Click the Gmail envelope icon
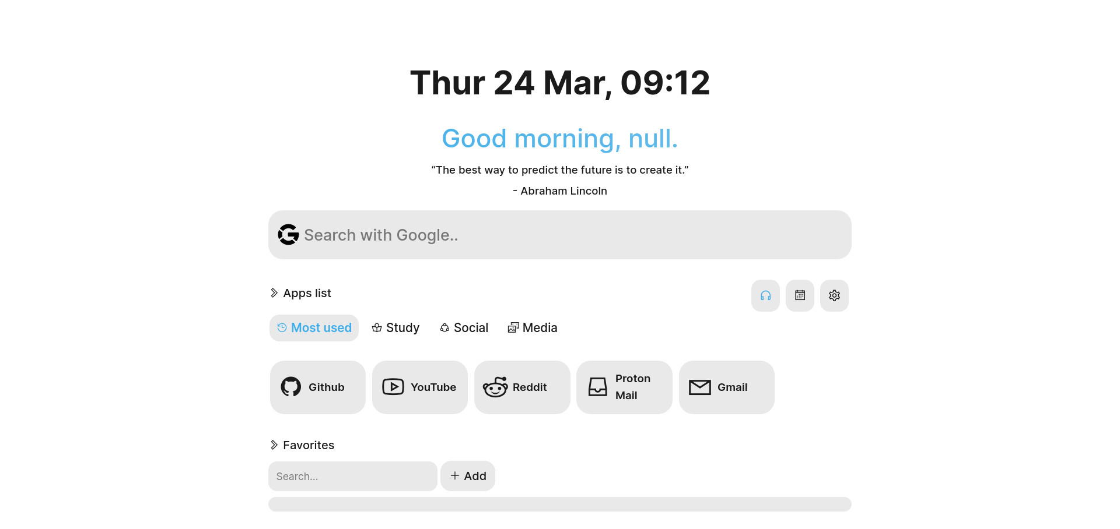Image resolution: width=1120 pixels, height=529 pixels. pyautogui.click(x=700, y=387)
